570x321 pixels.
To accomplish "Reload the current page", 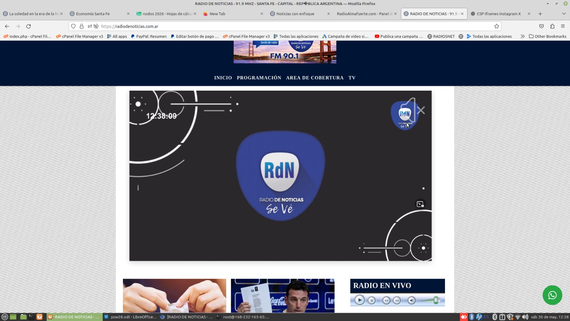I will pyautogui.click(x=28, y=26).
